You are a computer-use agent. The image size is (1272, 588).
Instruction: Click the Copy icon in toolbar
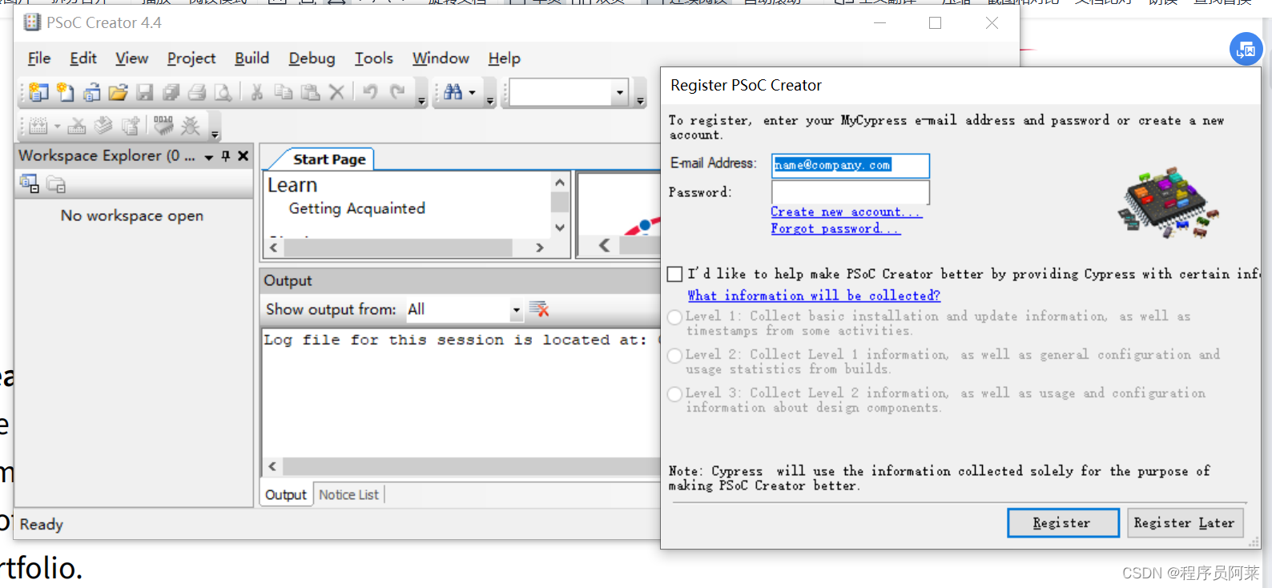pos(284,93)
